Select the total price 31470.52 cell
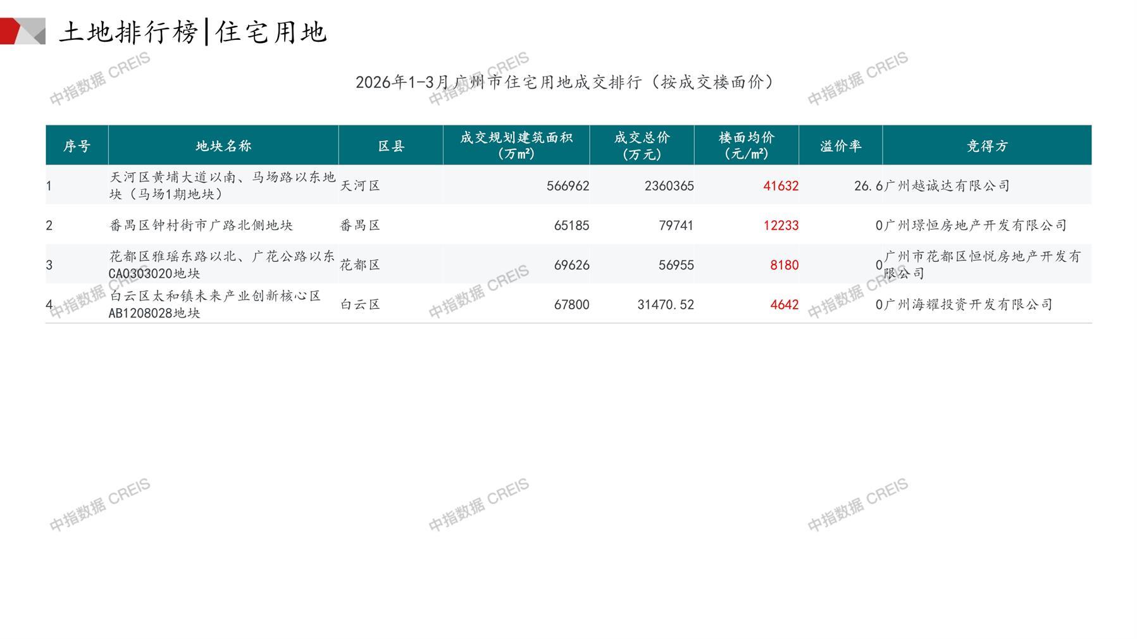 coord(665,305)
